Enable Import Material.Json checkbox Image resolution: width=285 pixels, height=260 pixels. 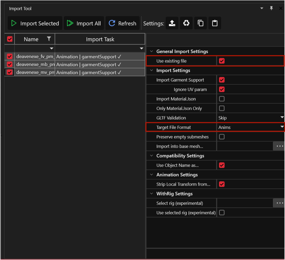coord(222,99)
